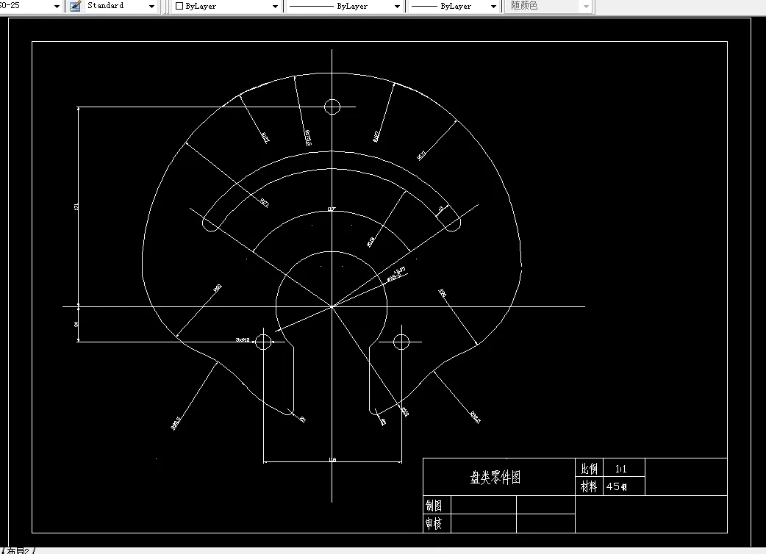Open the text style manager icon
This screenshot has height=554, width=766.
(x=75, y=7)
